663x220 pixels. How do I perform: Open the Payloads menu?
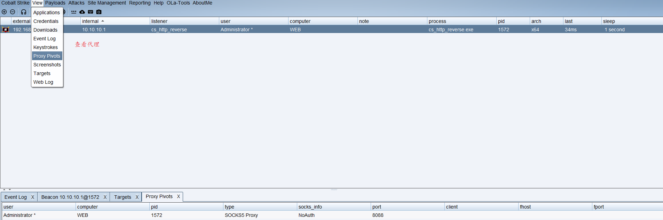tap(55, 3)
